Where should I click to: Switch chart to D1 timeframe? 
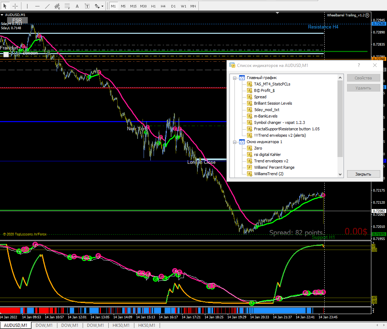173,6
